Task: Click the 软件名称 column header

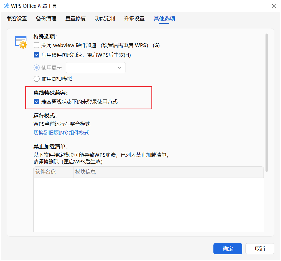Action: [x=46, y=172]
